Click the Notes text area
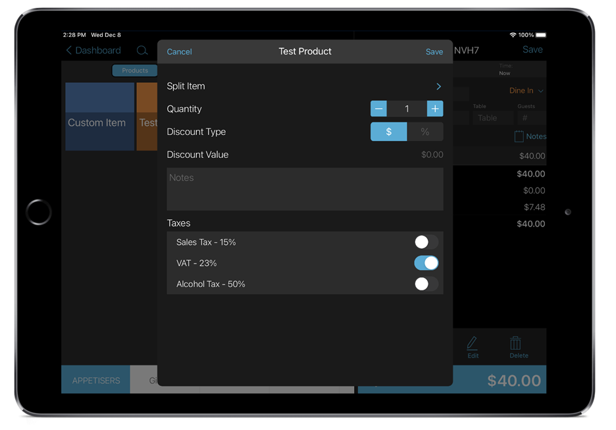616x430 pixels. click(x=305, y=189)
